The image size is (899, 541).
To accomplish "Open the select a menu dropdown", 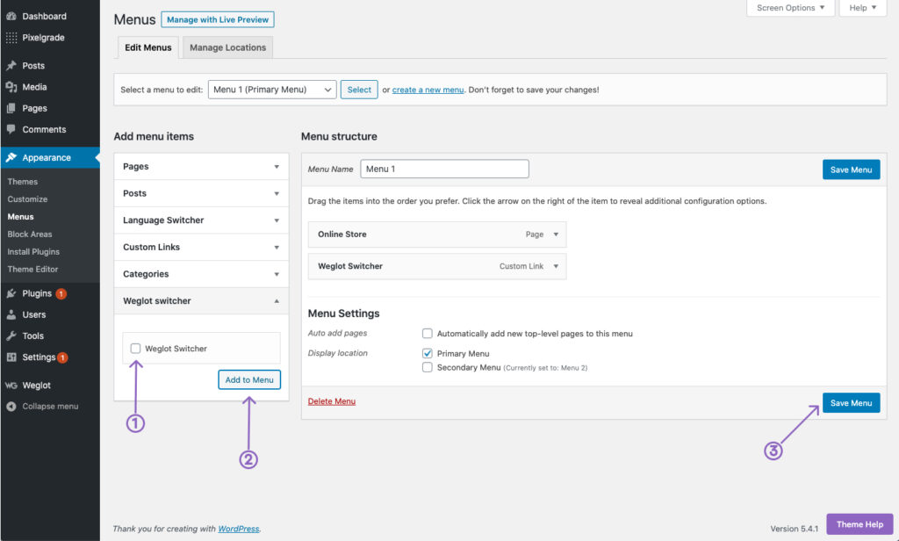I will [272, 90].
